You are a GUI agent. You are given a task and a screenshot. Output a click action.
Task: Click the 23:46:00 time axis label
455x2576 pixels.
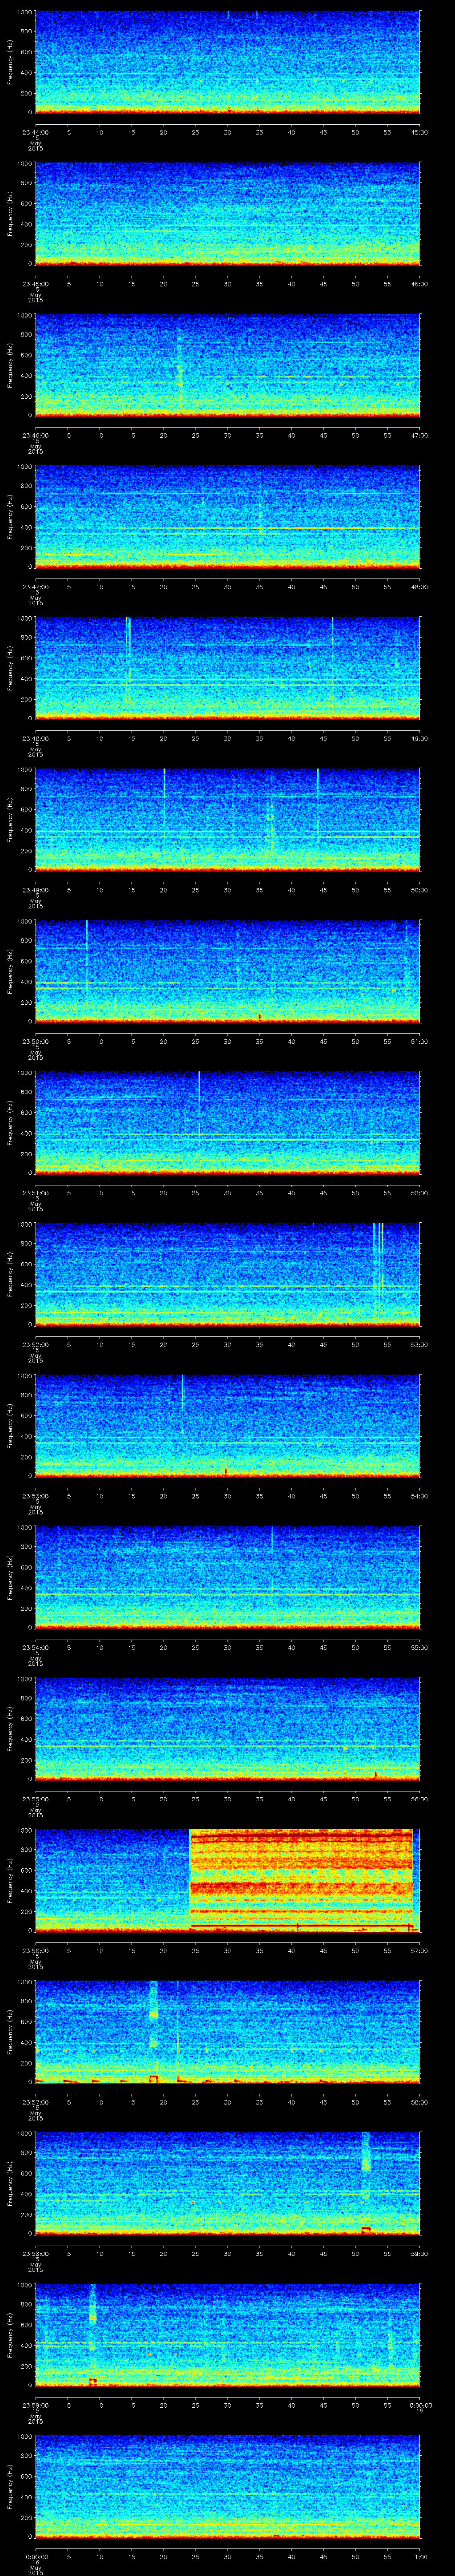[x=35, y=434]
